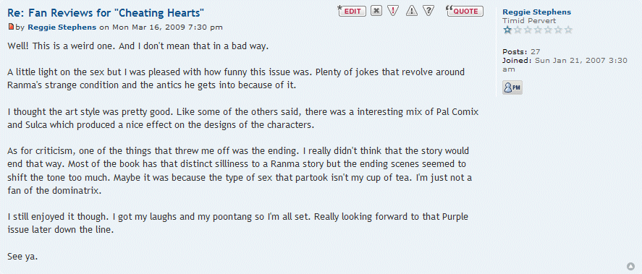This screenshot has width=642, height=274.
Task: Click the small orange post icon before 'by'
Action: point(11,27)
